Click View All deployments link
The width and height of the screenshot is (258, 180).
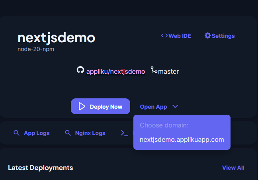(x=233, y=168)
